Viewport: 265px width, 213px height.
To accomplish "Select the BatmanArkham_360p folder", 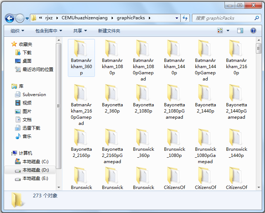I will click(x=81, y=58).
